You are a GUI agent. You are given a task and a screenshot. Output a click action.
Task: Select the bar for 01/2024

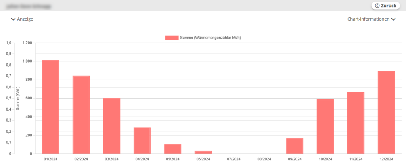click(50, 107)
